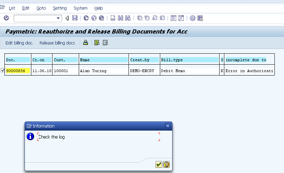This screenshot has width=284, height=173.
Task: Click the green Back arrow icon
Action: (86, 18)
